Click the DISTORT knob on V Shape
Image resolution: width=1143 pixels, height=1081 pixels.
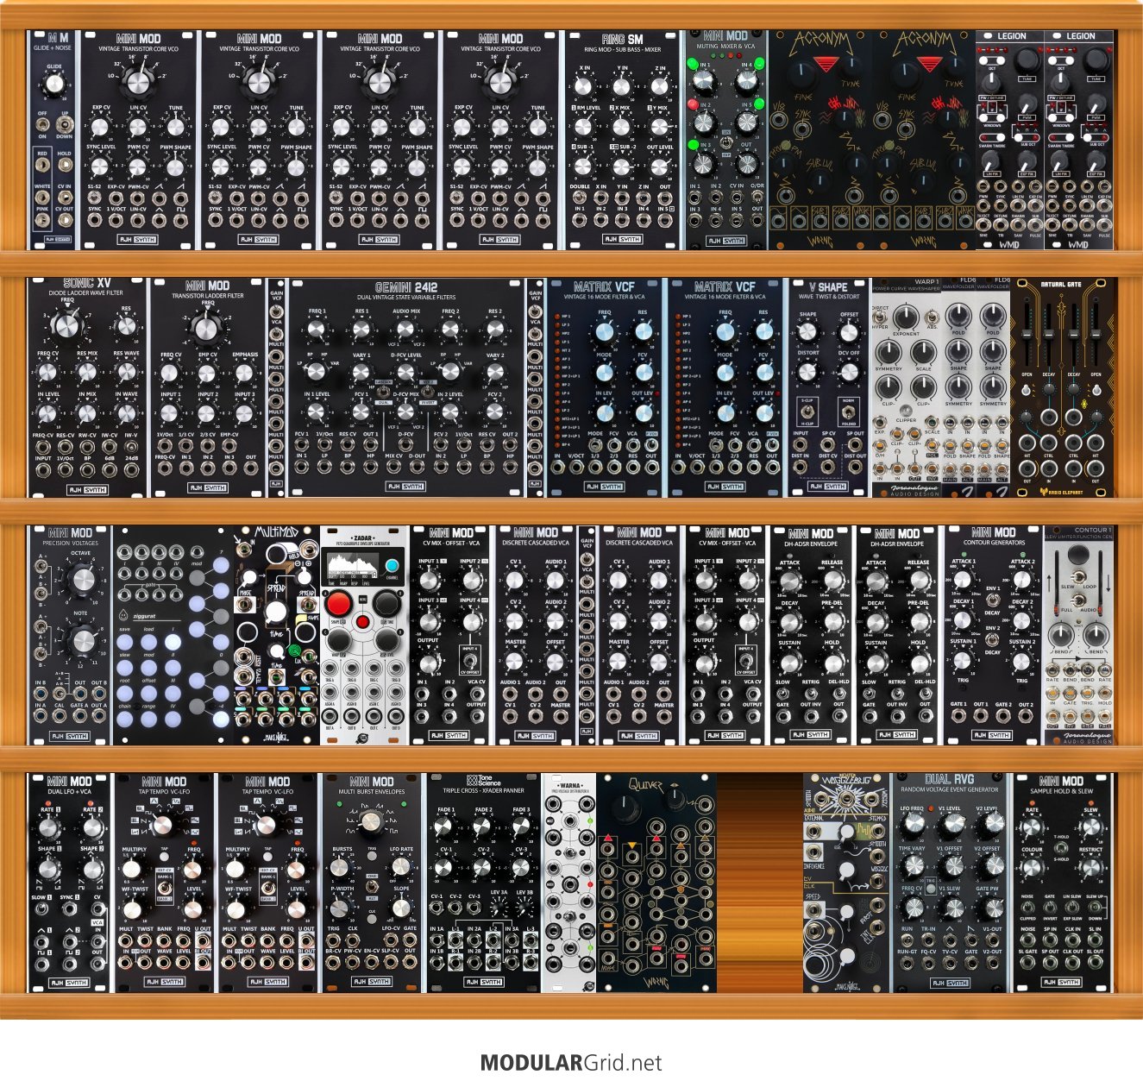point(807,372)
